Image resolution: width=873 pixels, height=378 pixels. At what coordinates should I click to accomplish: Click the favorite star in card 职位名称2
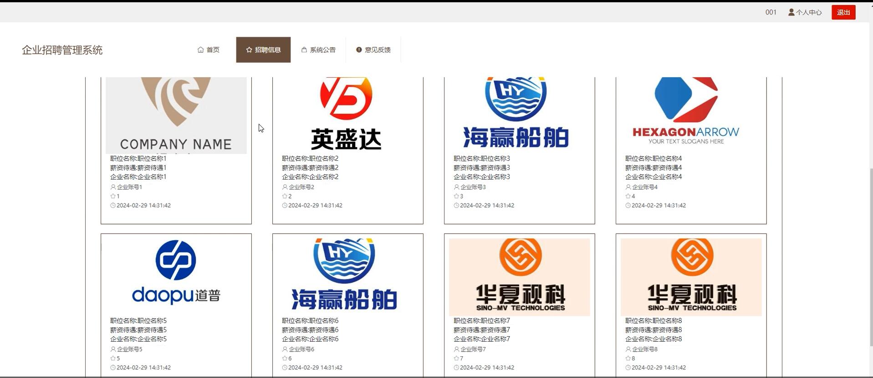[285, 196]
